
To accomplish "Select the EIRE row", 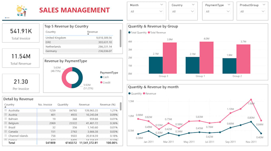I will pyautogui.click(x=79, y=42).
